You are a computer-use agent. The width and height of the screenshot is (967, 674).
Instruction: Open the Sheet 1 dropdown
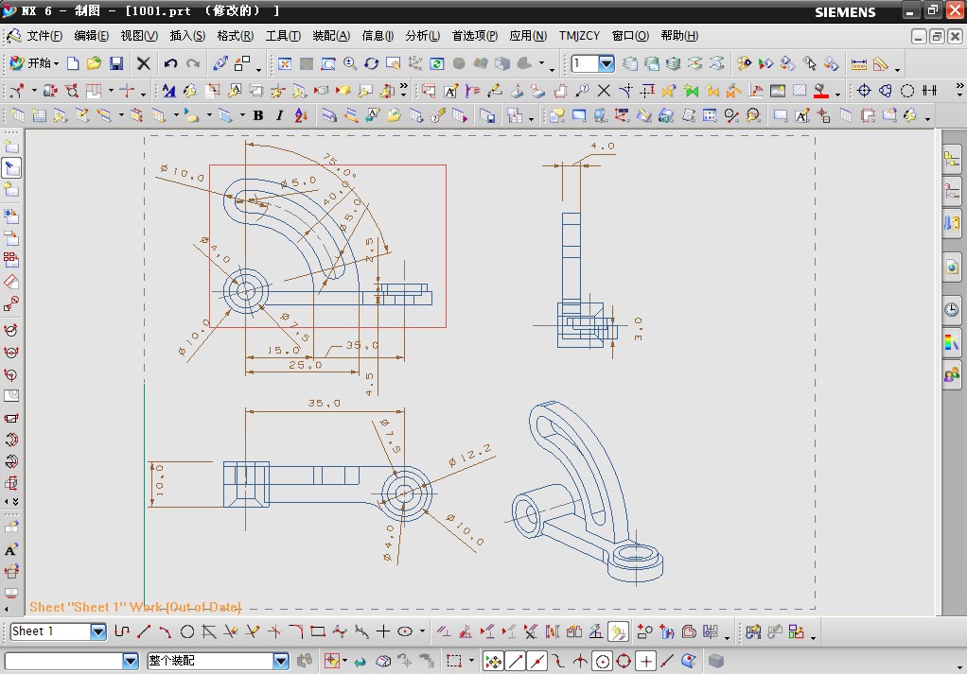[x=98, y=631]
